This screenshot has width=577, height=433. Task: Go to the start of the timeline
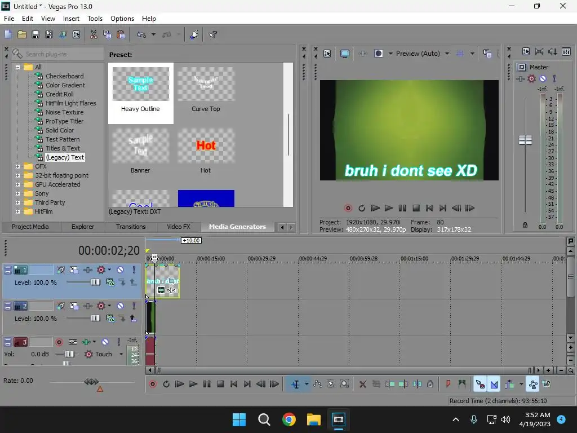coord(234,385)
